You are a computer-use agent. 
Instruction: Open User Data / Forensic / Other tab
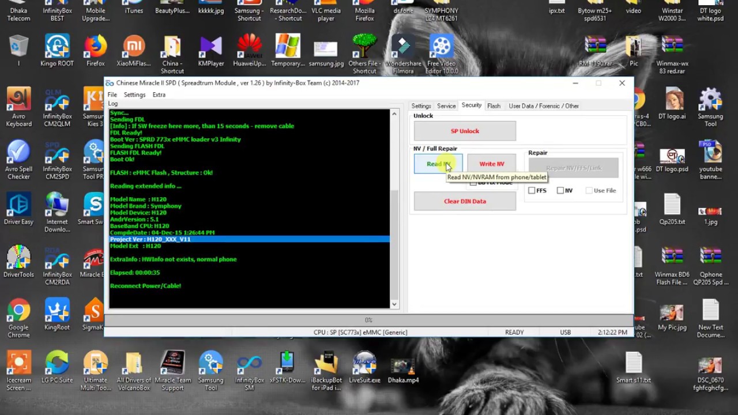tap(544, 106)
